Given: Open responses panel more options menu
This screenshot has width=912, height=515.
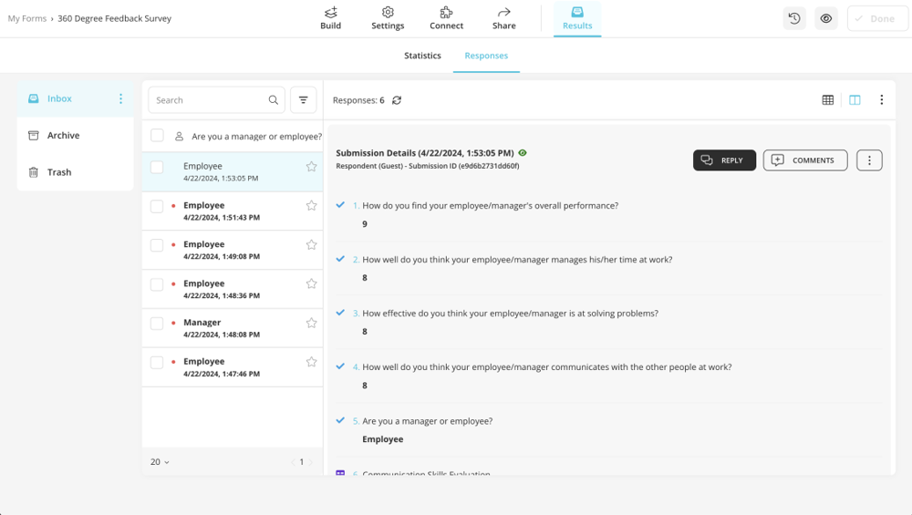Looking at the screenshot, I should tap(881, 100).
